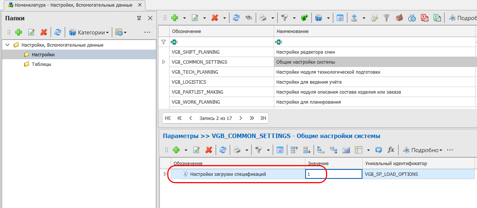Open filter dropdown arrow in Параметры toolbar
Viewport: 477px width, 208px height.
pos(268,150)
